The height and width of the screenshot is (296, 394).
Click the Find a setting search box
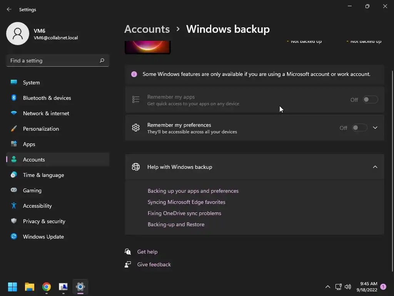(x=53, y=61)
